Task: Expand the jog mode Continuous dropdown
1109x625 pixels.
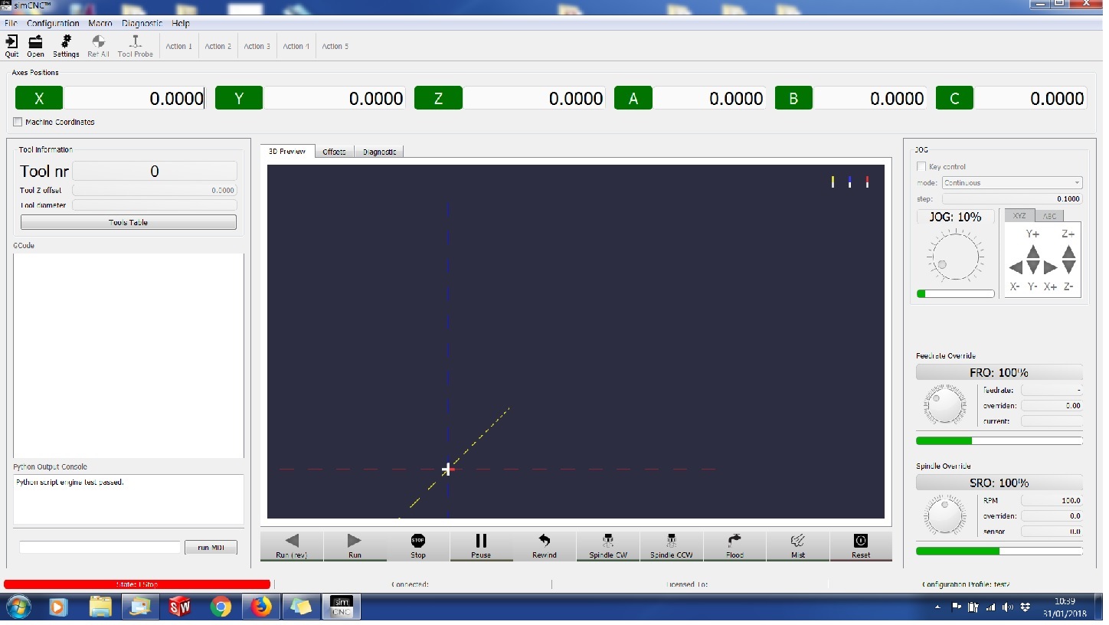Action: pyautogui.click(x=1012, y=183)
